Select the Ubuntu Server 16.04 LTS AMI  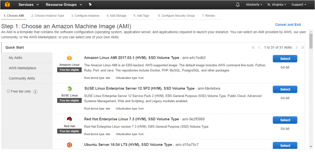(x=285, y=146)
